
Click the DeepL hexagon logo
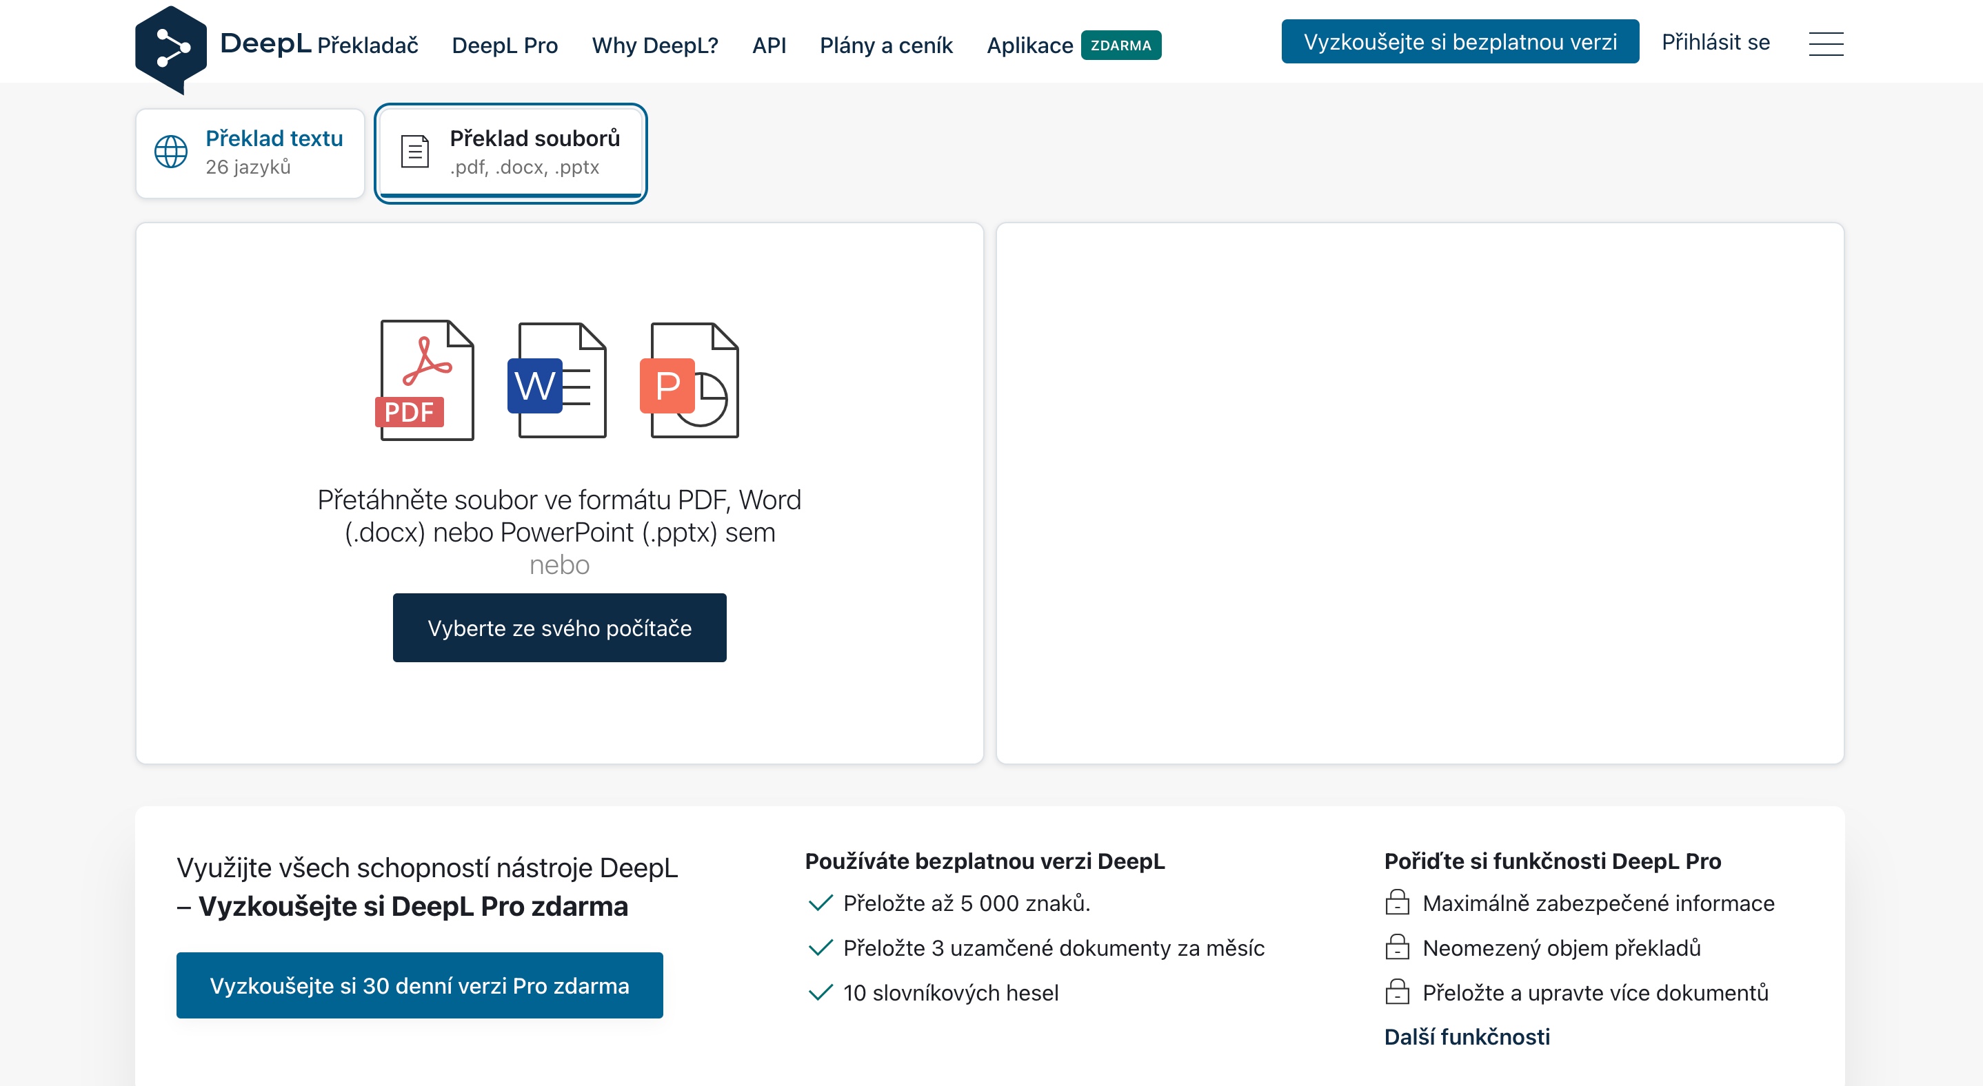171,48
